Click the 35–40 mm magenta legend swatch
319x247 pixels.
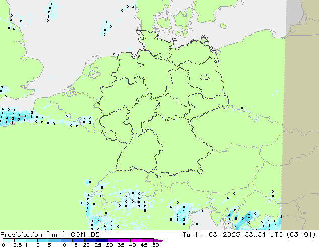pos(124,240)
